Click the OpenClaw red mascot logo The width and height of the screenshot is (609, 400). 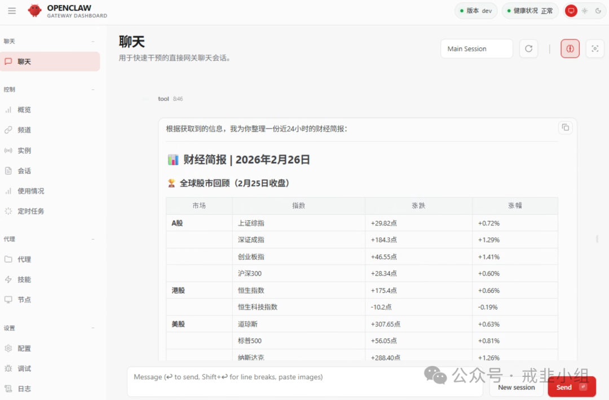tap(35, 11)
